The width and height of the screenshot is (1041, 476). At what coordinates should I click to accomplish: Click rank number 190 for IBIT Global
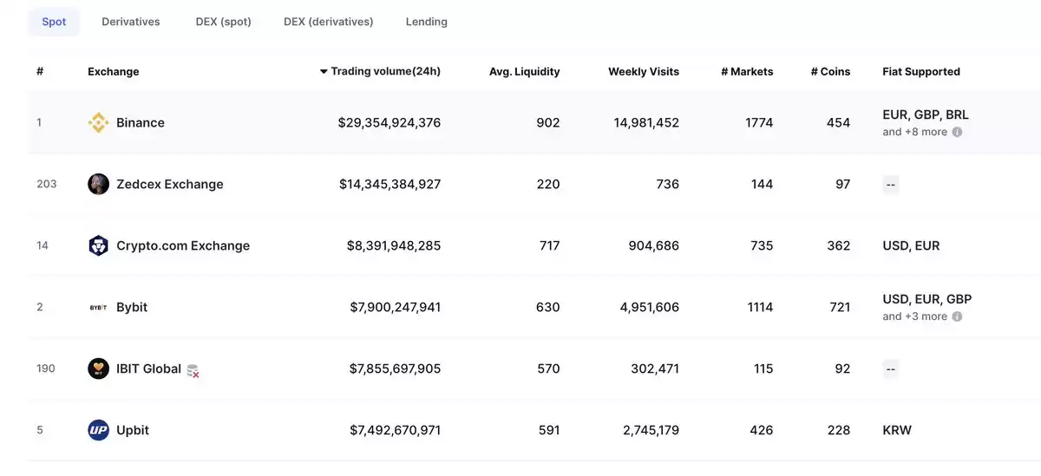46,368
